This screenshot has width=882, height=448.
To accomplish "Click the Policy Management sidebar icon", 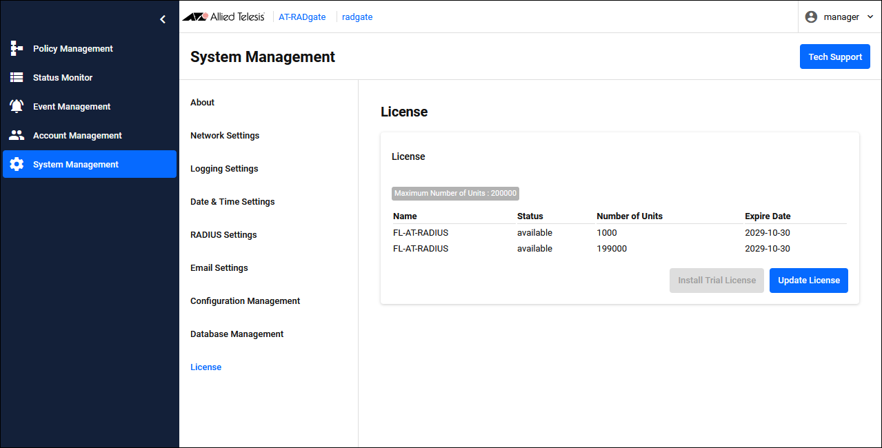I will (x=17, y=49).
